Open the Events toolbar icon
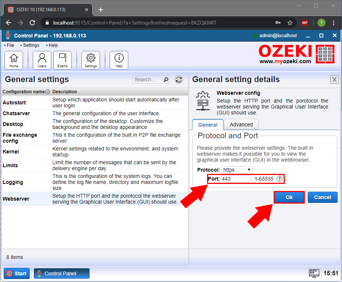The width and height of the screenshot is (342, 282). tap(62, 60)
